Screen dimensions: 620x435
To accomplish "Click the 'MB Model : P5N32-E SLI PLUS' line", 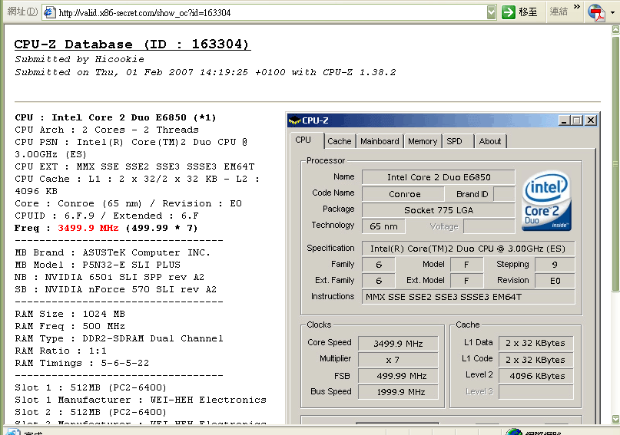I will pos(98,265).
